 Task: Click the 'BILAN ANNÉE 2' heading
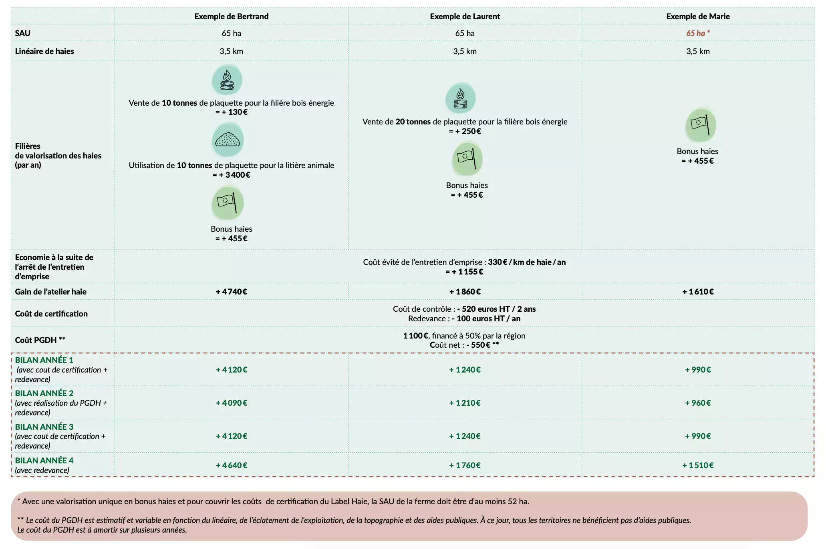44,393
